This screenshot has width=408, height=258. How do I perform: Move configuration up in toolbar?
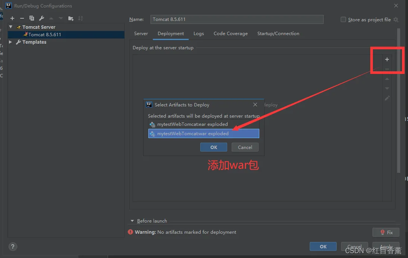coord(51,18)
